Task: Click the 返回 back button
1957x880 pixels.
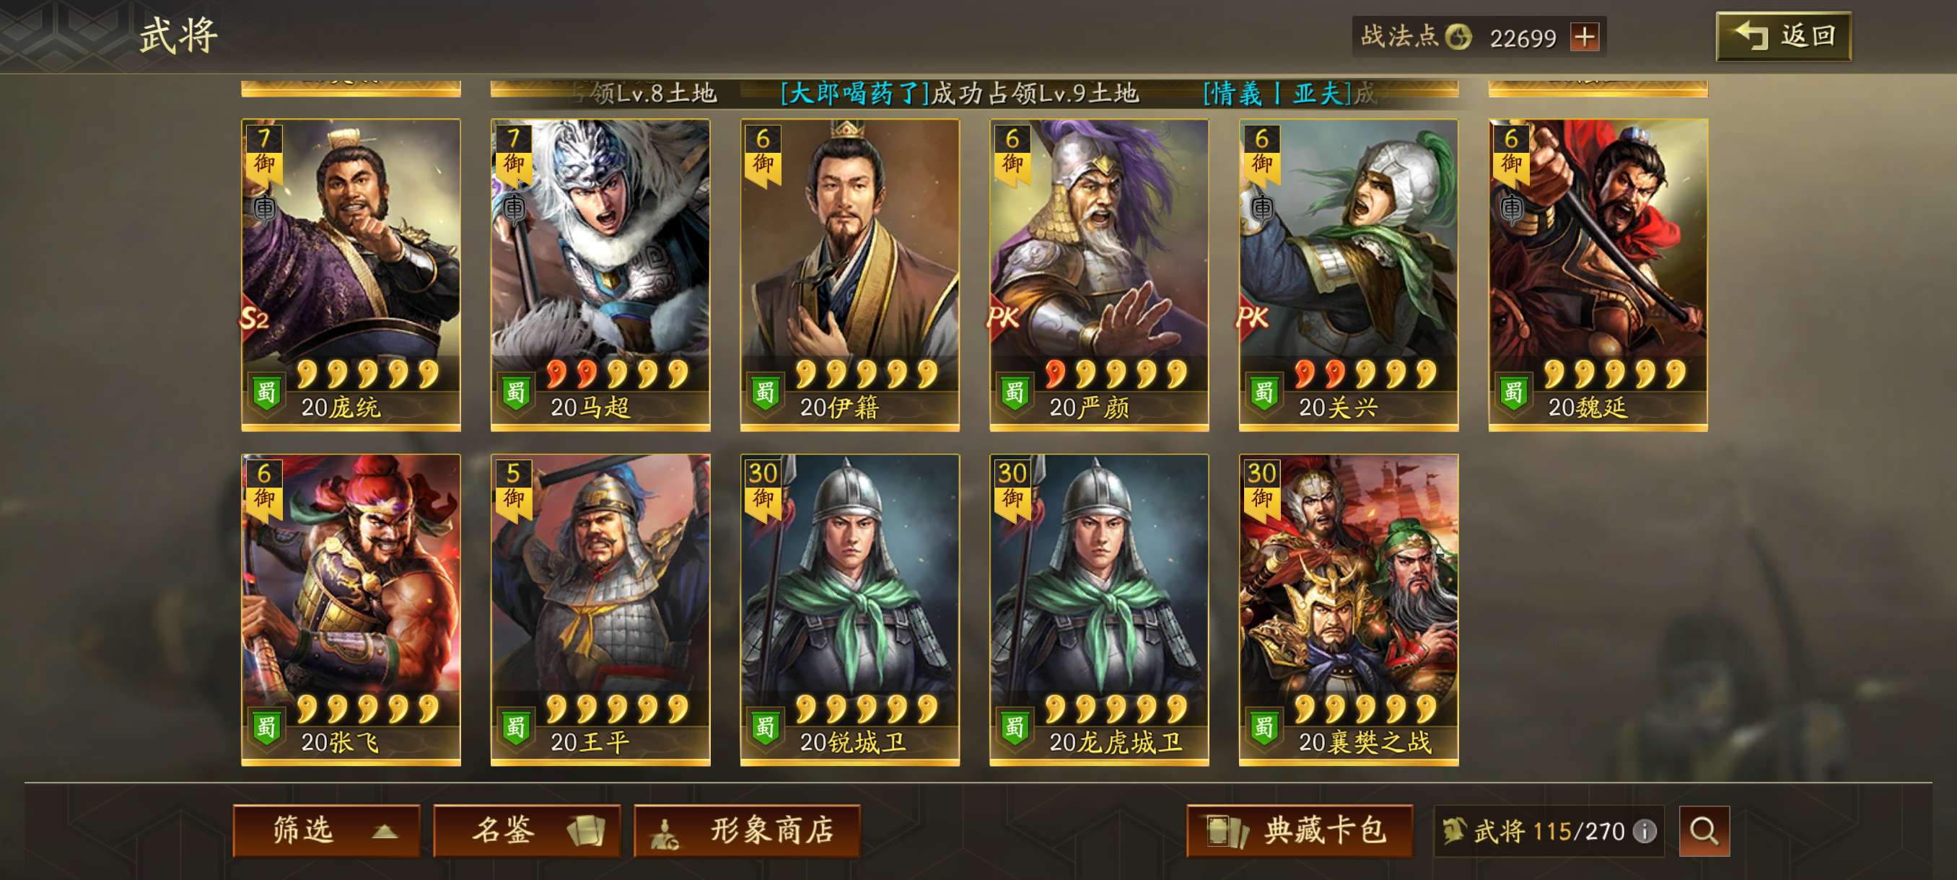Action: point(1783,37)
